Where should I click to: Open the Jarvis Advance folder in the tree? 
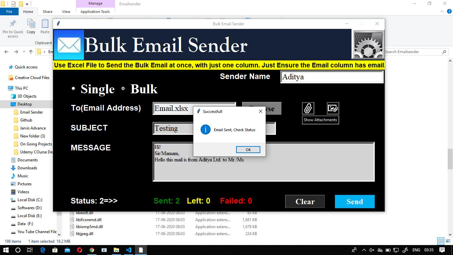click(x=33, y=128)
